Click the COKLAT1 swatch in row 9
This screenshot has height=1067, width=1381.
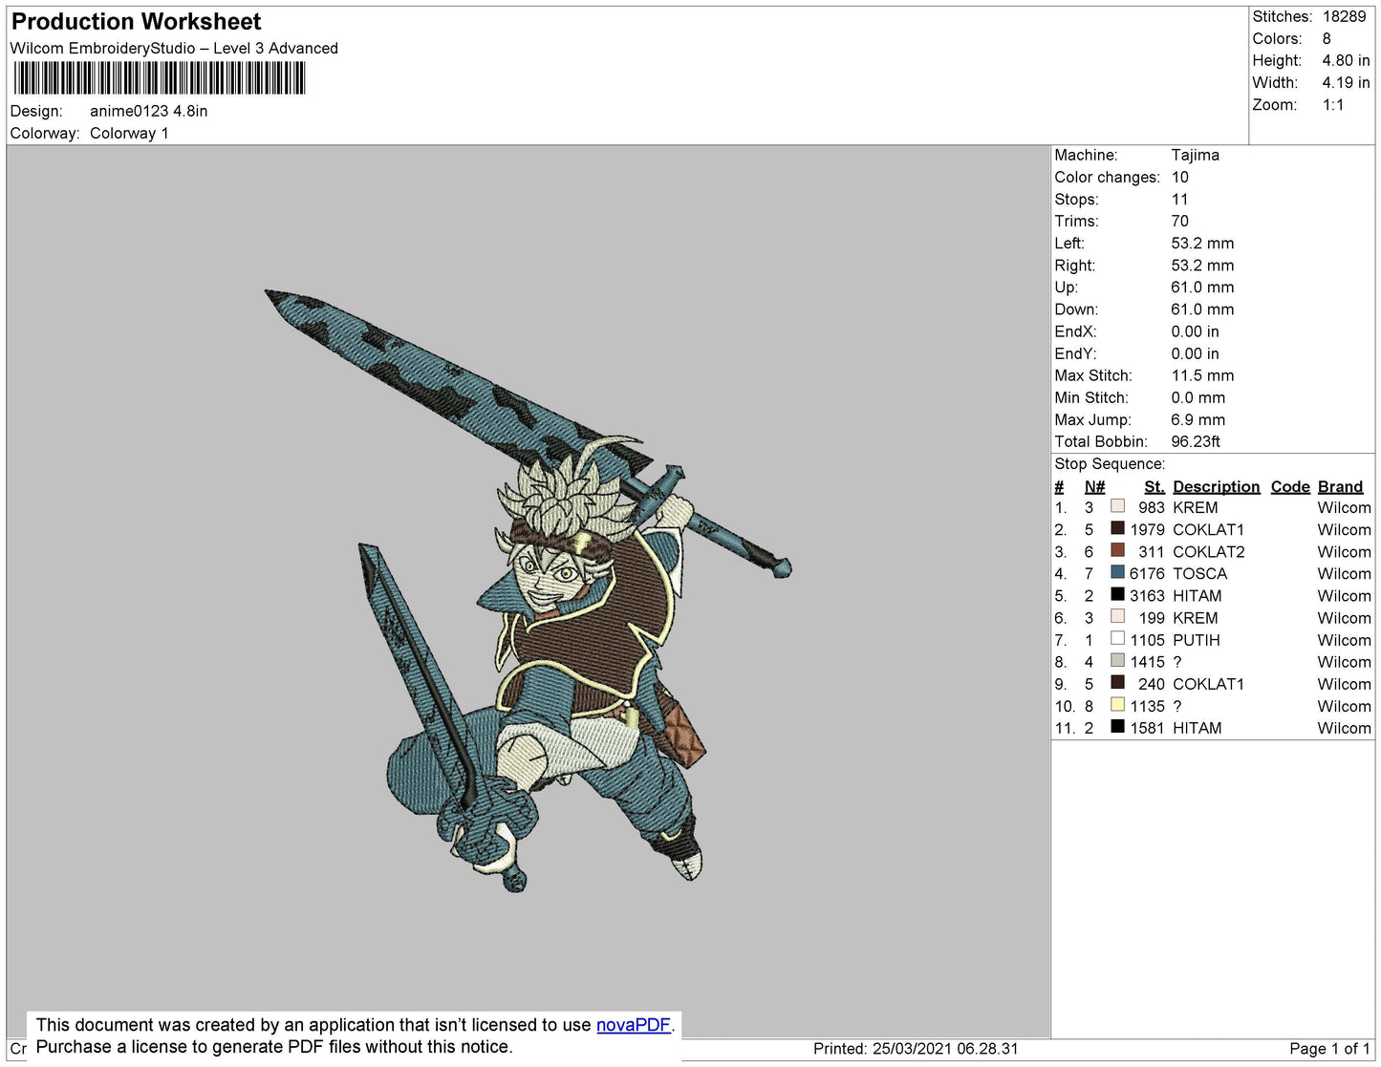pyautogui.click(x=1117, y=682)
